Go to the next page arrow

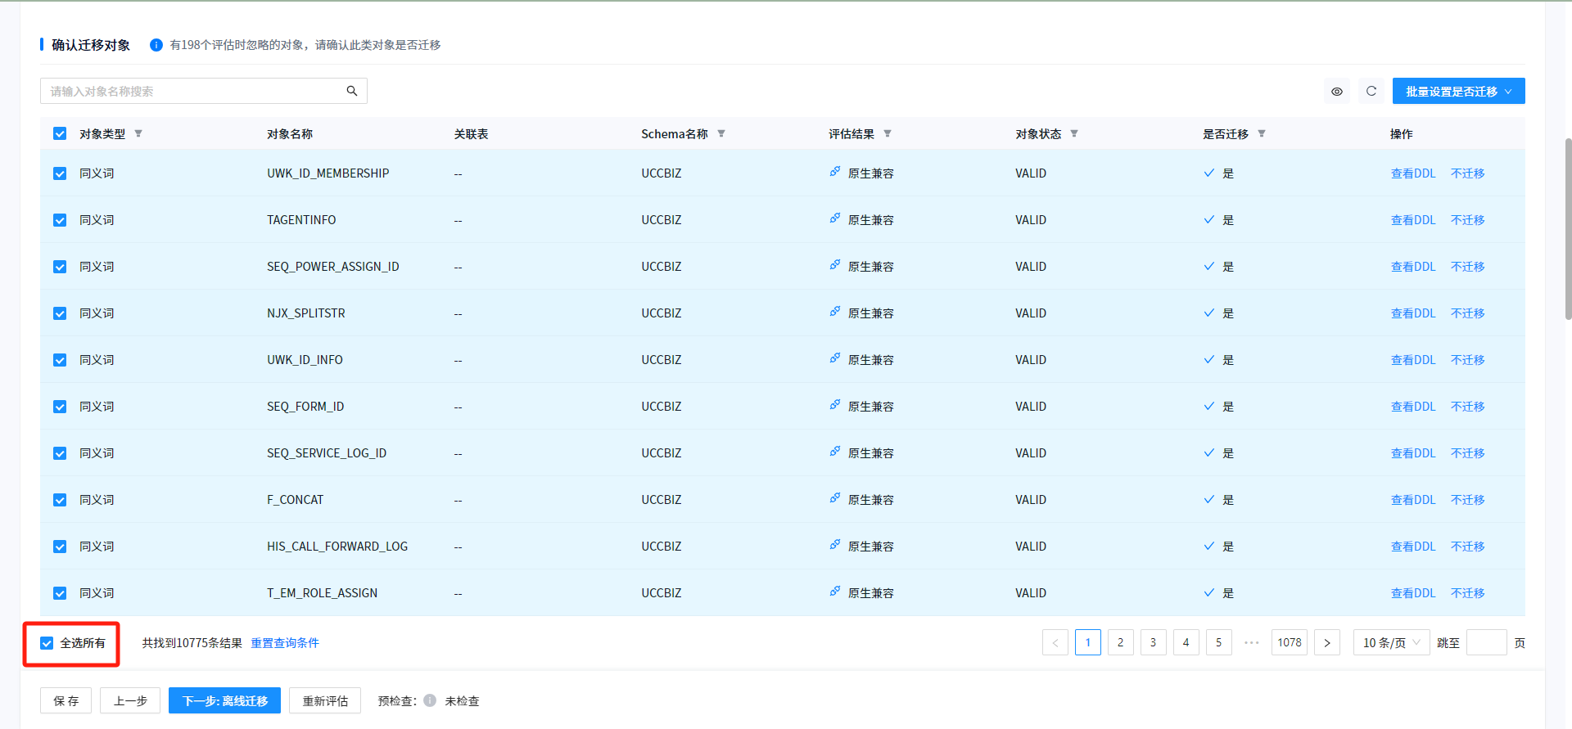[x=1327, y=642]
